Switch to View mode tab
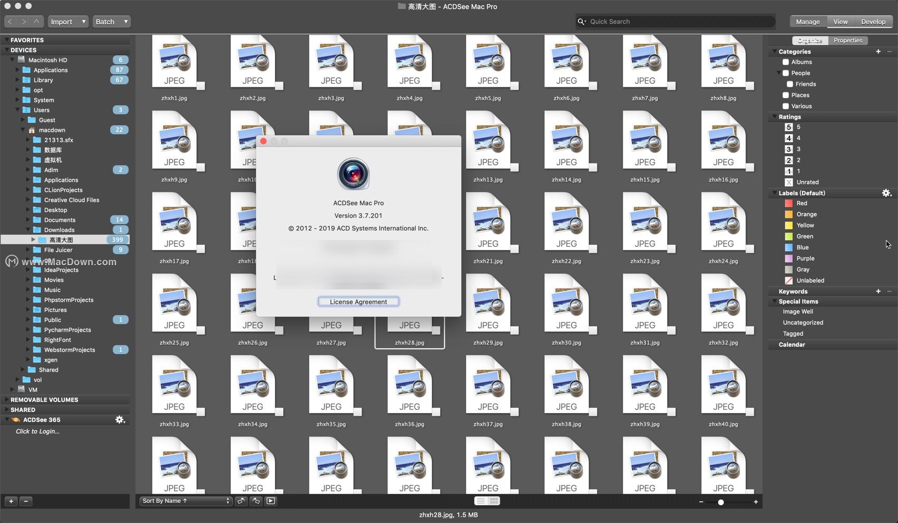This screenshot has width=898, height=523. point(841,22)
